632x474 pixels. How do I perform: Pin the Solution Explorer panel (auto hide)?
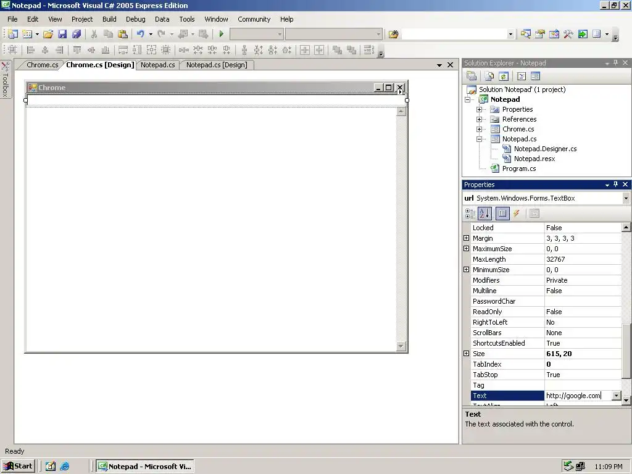click(615, 62)
